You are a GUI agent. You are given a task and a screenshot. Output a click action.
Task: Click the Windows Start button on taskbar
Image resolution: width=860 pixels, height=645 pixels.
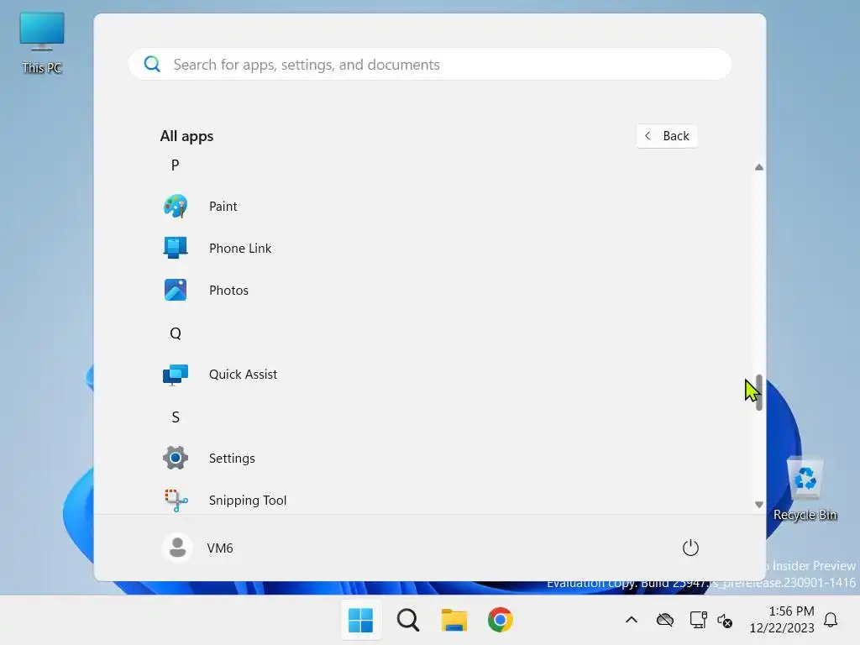point(361,620)
